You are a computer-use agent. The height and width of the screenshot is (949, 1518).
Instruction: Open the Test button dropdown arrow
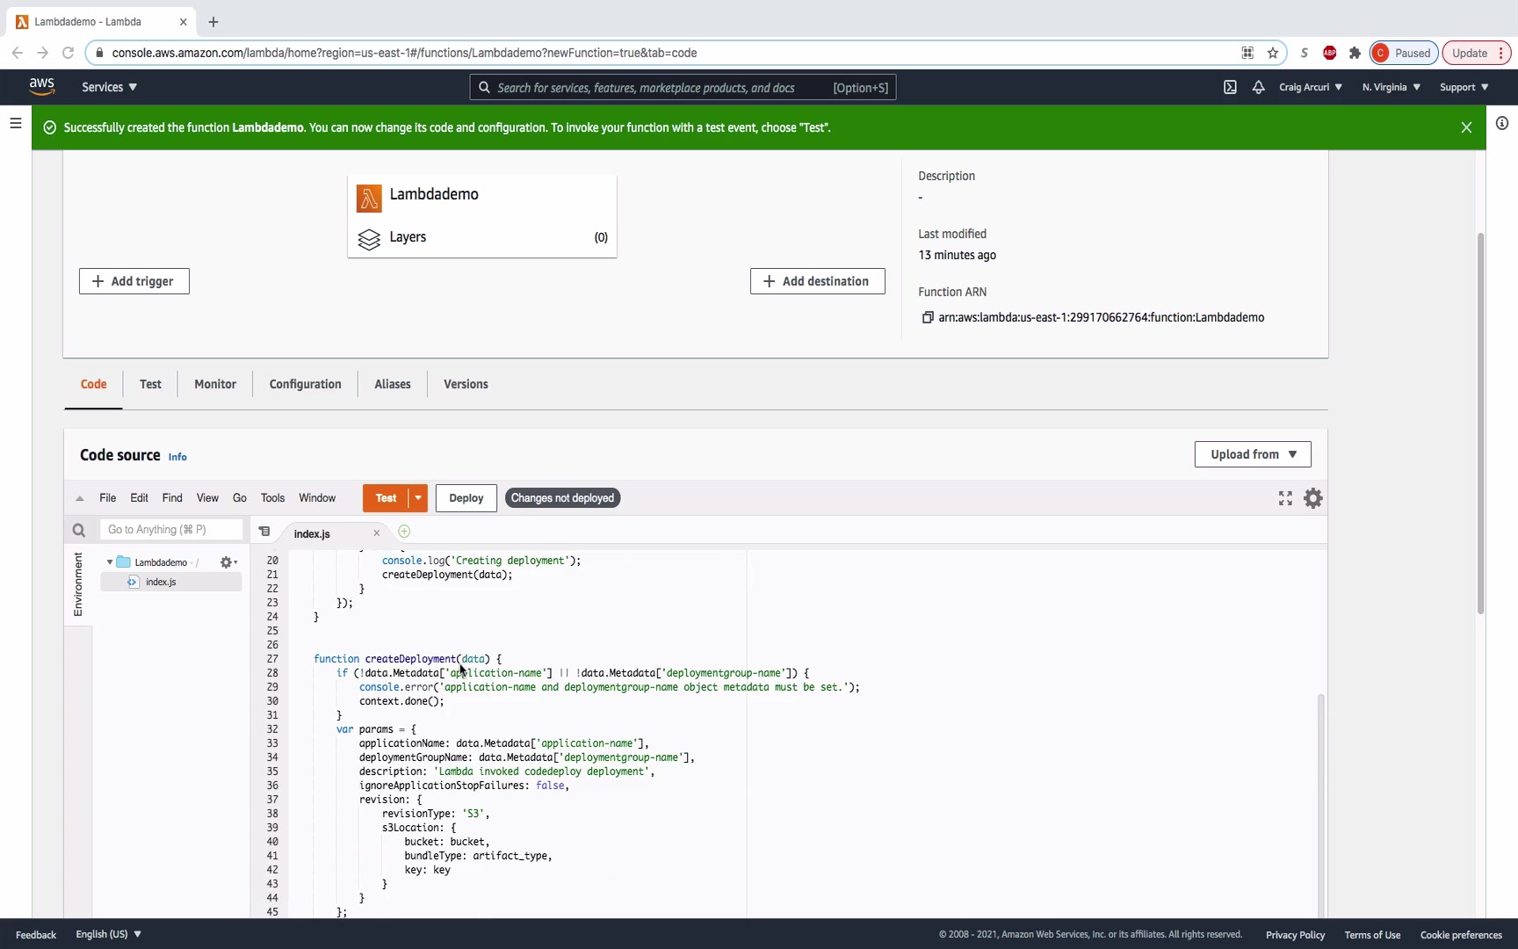[x=418, y=498]
